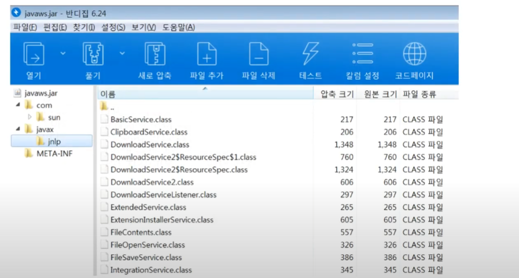Click CLASS 파일 type of ClipboardService.class

pos(423,132)
